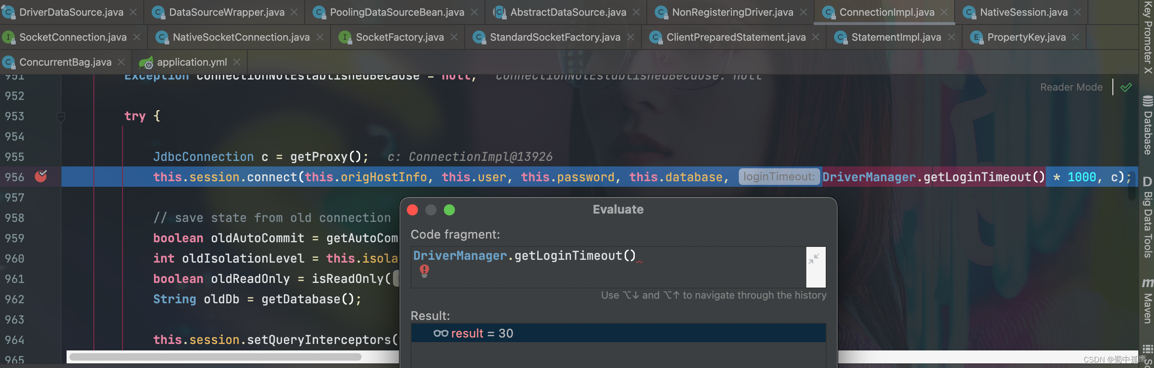Click the green inspections checkmark icon

pyautogui.click(x=1126, y=87)
